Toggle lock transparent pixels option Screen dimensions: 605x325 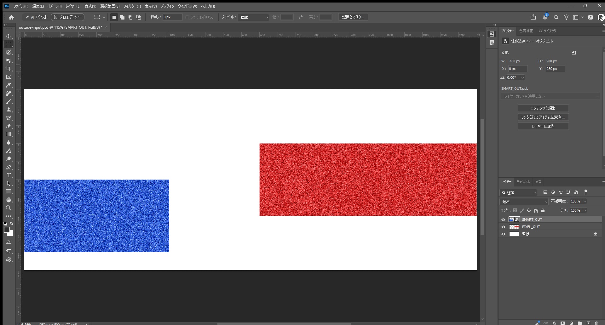[515, 210]
